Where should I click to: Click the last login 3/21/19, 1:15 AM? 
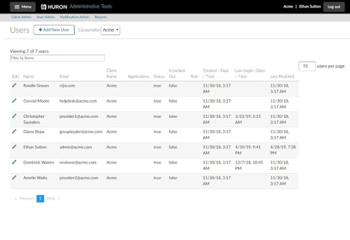tap(248, 119)
